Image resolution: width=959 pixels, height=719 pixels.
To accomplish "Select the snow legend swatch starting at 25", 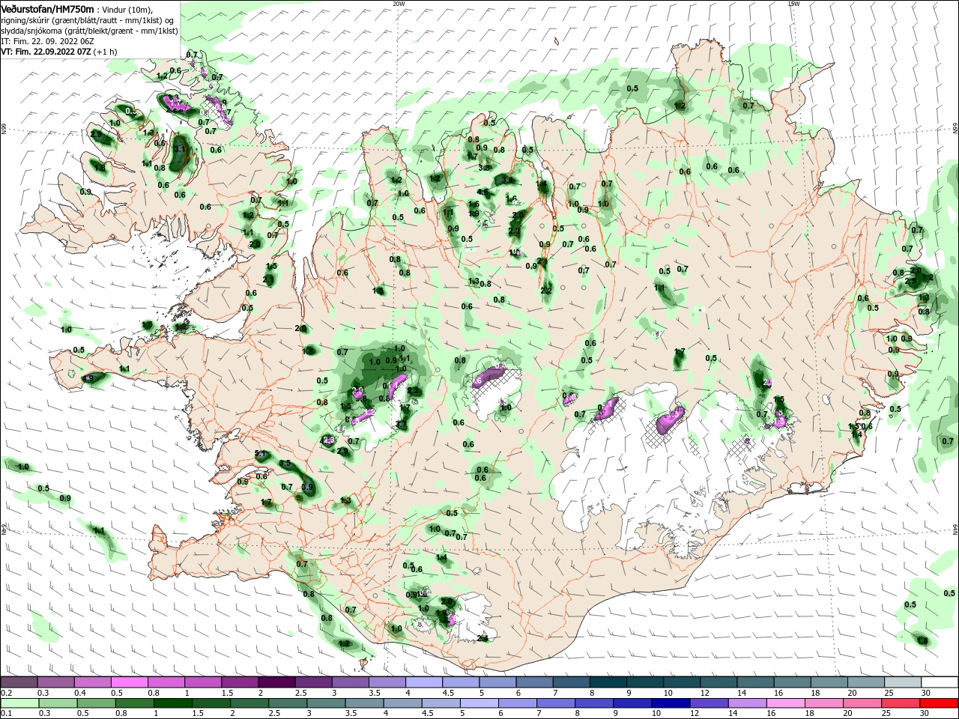I will (903, 682).
